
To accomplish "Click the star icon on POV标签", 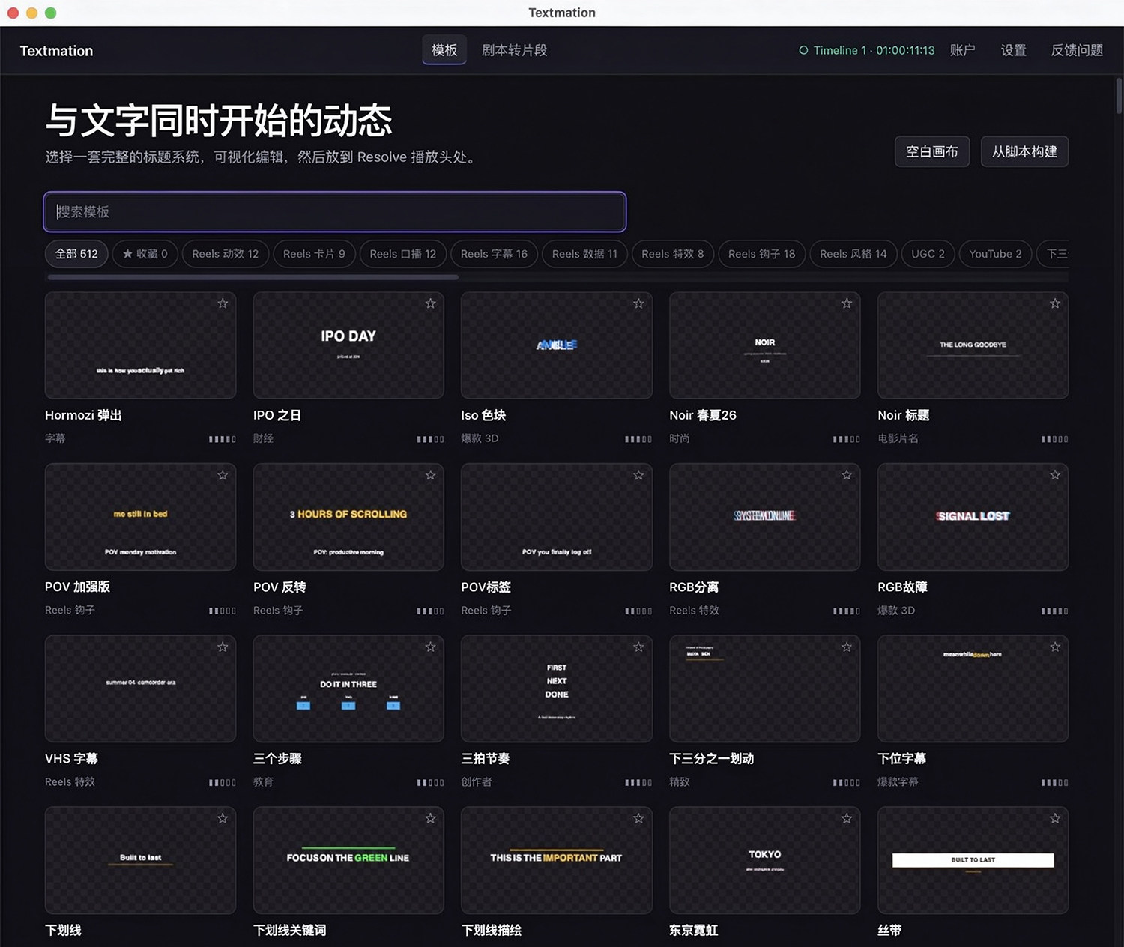I will pyautogui.click(x=638, y=475).
